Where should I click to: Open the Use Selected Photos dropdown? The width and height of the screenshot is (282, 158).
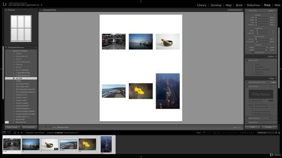(63, 127)
